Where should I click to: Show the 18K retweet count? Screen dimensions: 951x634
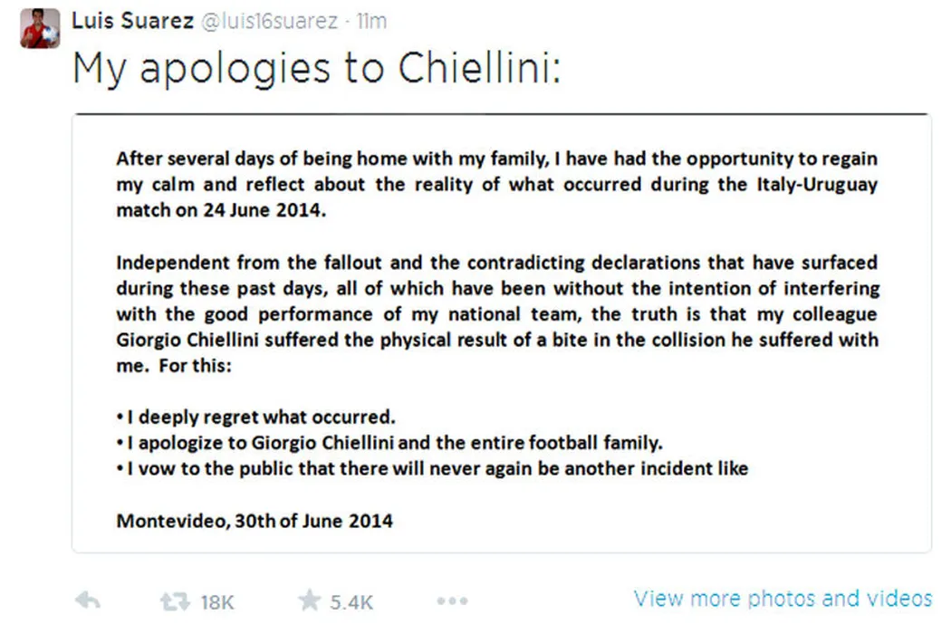(216, 602)
